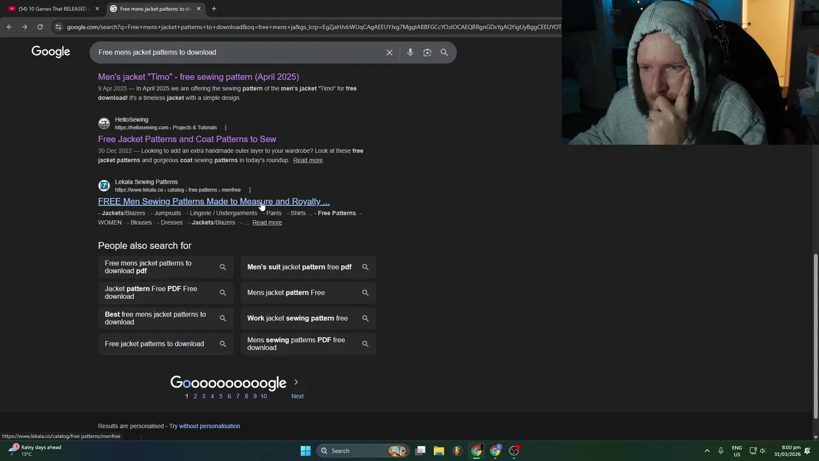This screenshot has height=461, width=819.
Task: Click the Windows taskbar Search box
Action: pos(363,451)
